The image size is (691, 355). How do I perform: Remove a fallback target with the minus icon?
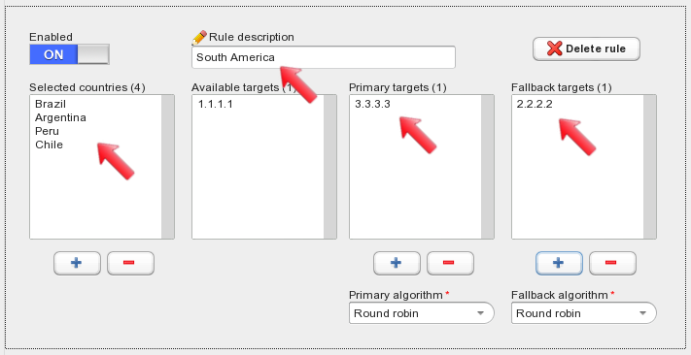click(x=612, y=263)
